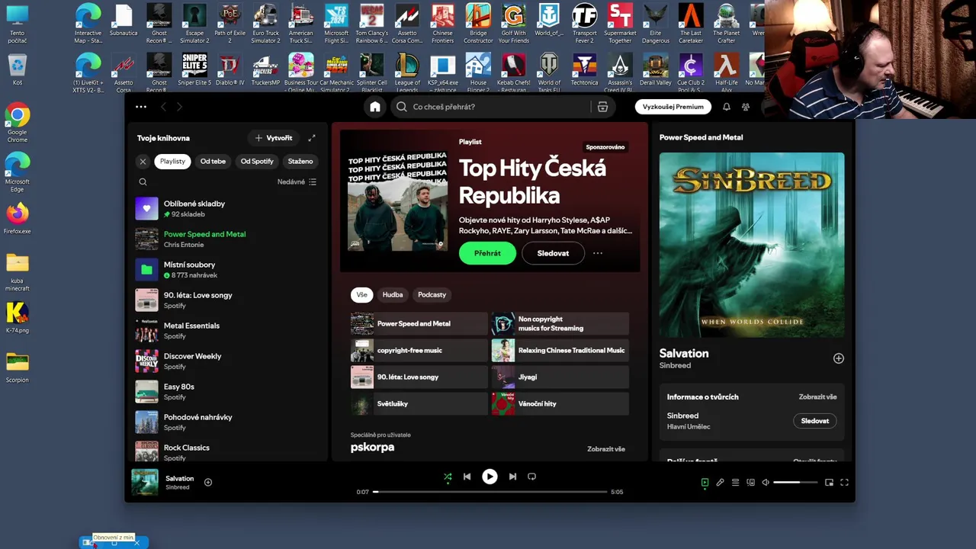The height and width of the screenshot is (549, 976).
Task: Open the miniplayer
Action: point(829,483)
